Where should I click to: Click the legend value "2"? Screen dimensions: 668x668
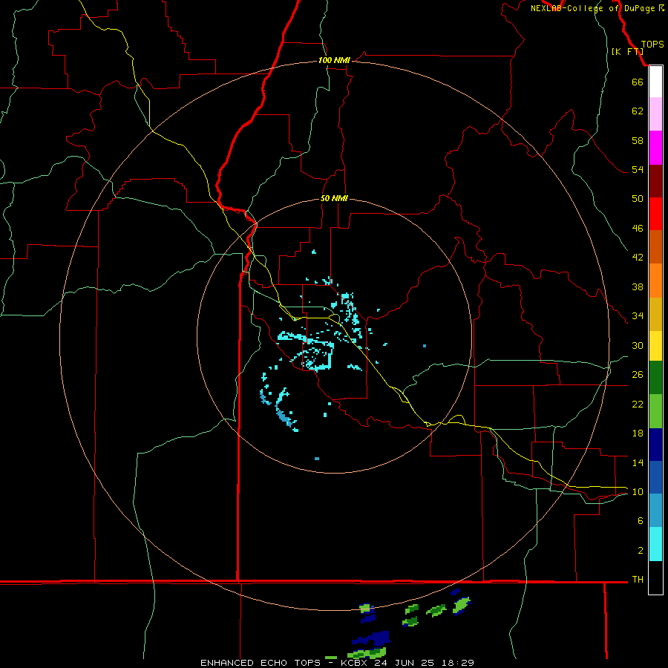click(641, 551)
